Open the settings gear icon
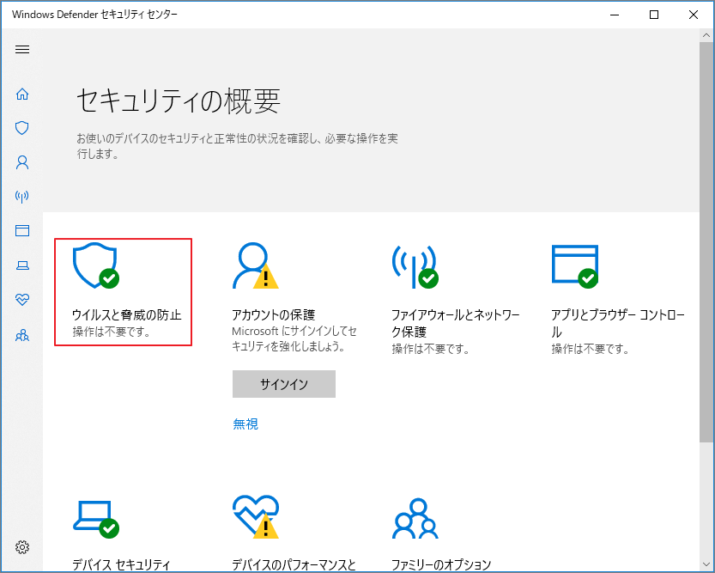The height and width of the screenshot is (573, 715). pyautogui.click(x=22, y=547)
